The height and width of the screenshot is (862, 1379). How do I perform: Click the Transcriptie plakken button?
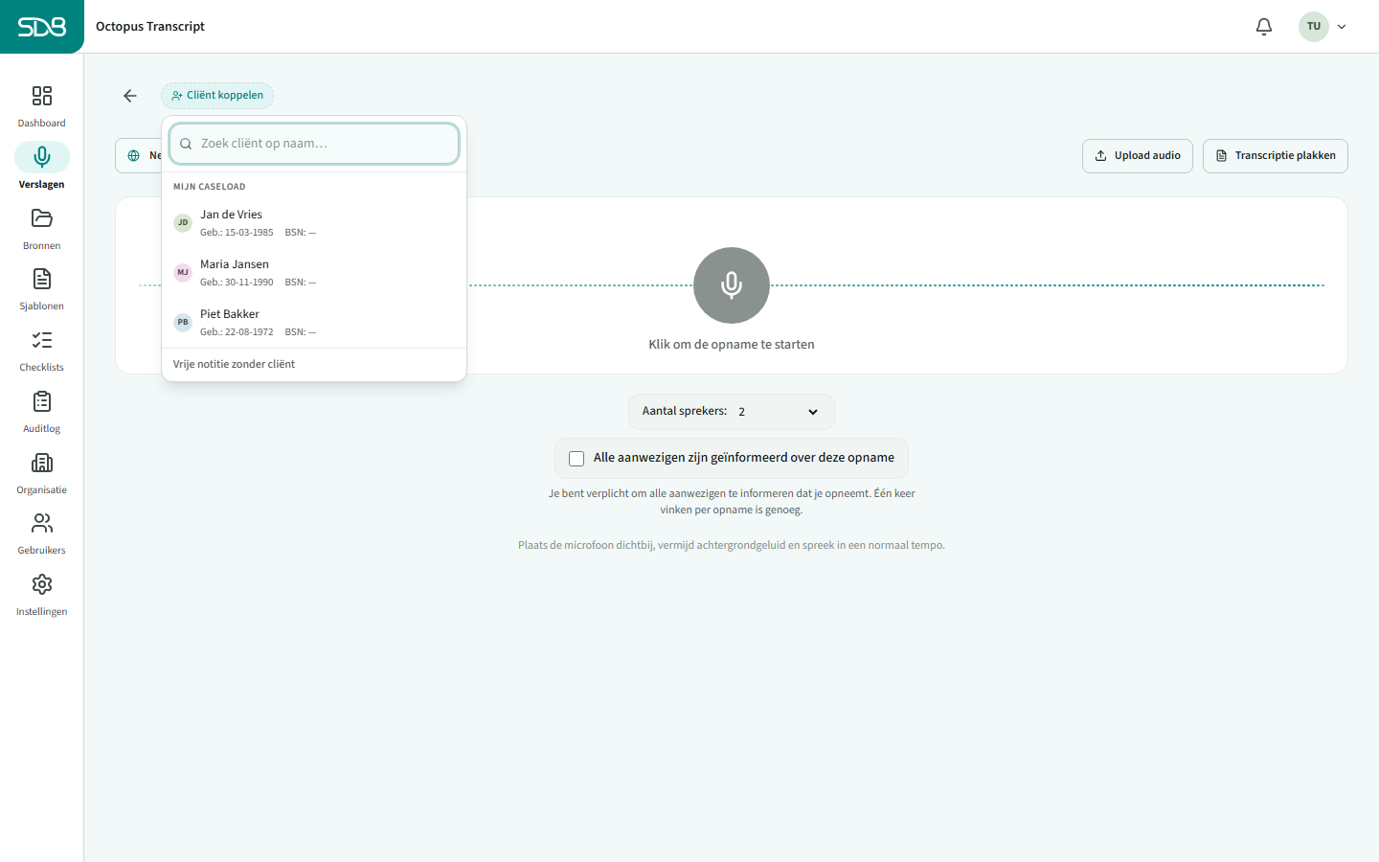click(x=1276, y=156)
